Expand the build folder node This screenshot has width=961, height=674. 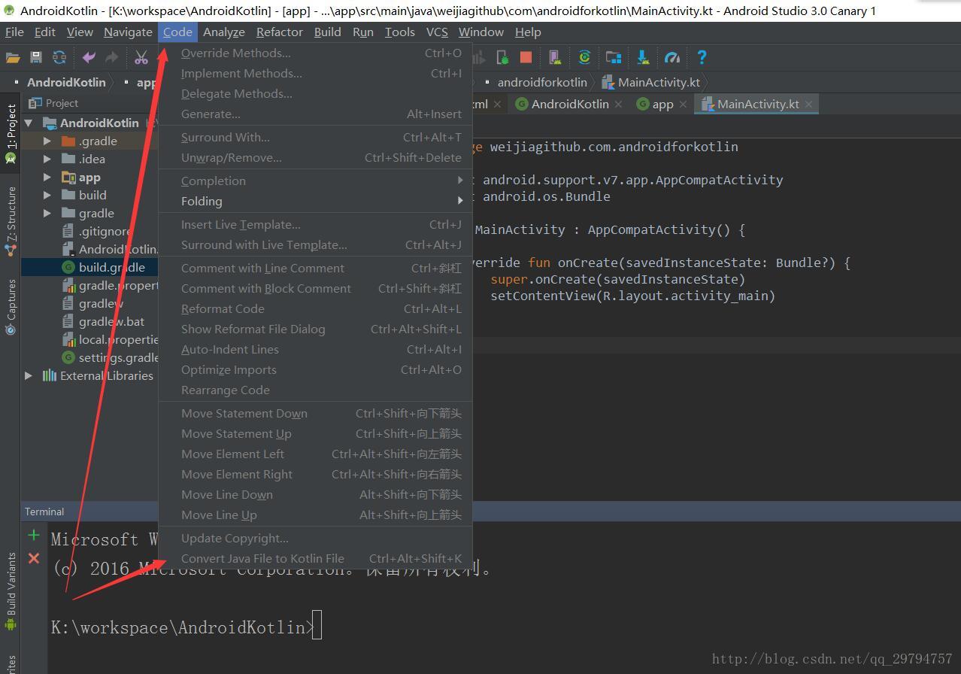click(x=47, y=195)
